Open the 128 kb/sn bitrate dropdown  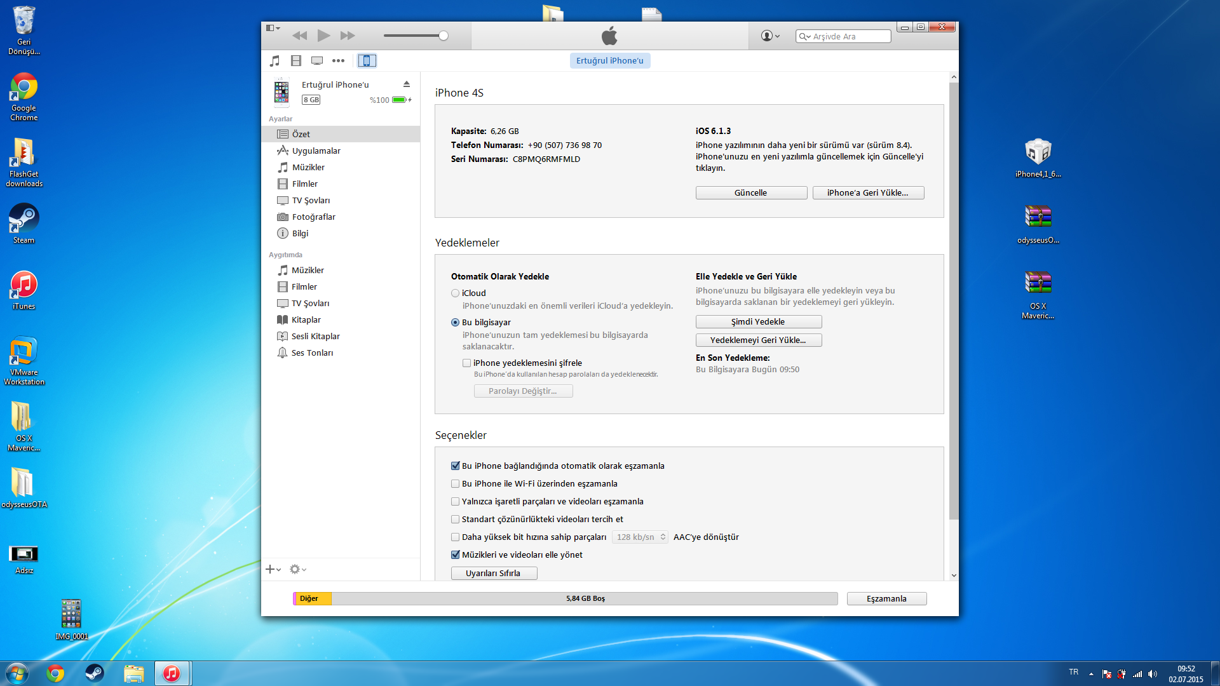pyautogui.click(x=640, y=537)
